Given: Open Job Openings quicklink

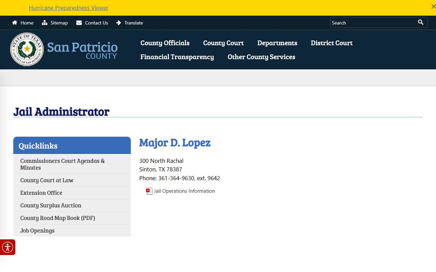Looking at the screenshot, I should pyautogui.click(x=72, y=231).
